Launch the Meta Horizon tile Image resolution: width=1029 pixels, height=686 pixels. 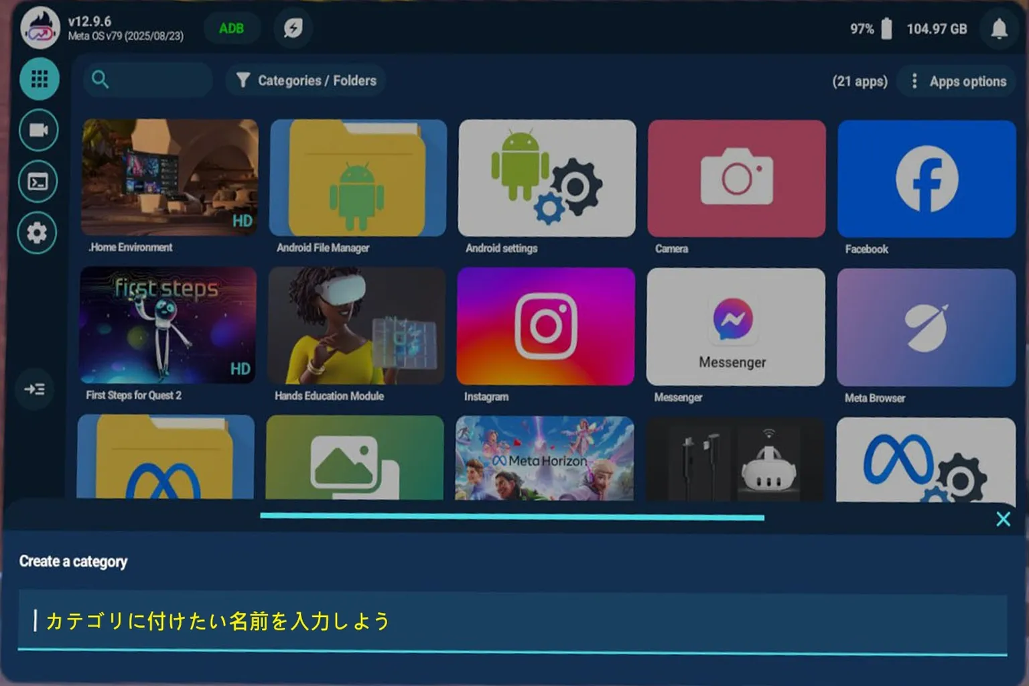click(x=545, y=458)
